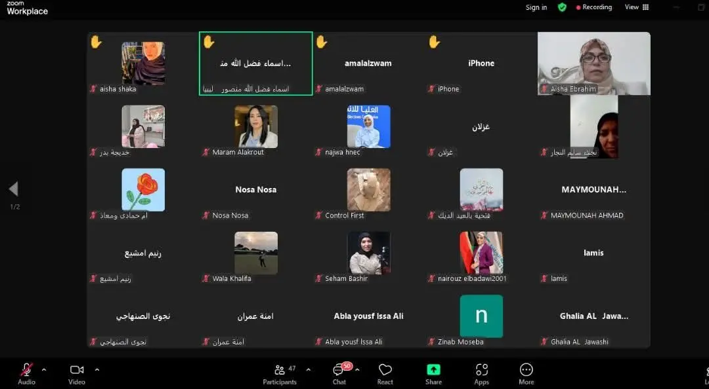Click the Sign in link

(536, 8)
